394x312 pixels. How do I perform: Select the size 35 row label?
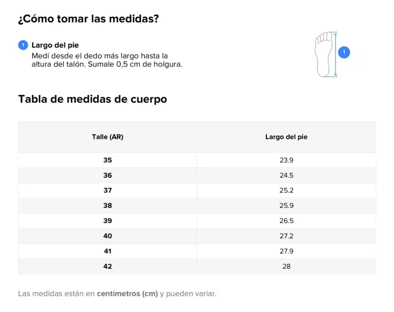(x=107, y=160)
